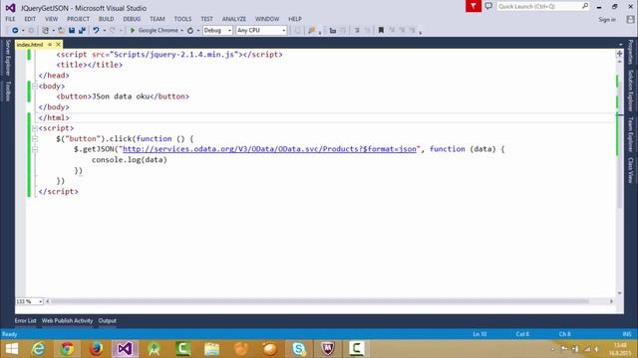638x358 pixels.
Task: Open Skype from the taskbar
Action: (x=298, y=349)
